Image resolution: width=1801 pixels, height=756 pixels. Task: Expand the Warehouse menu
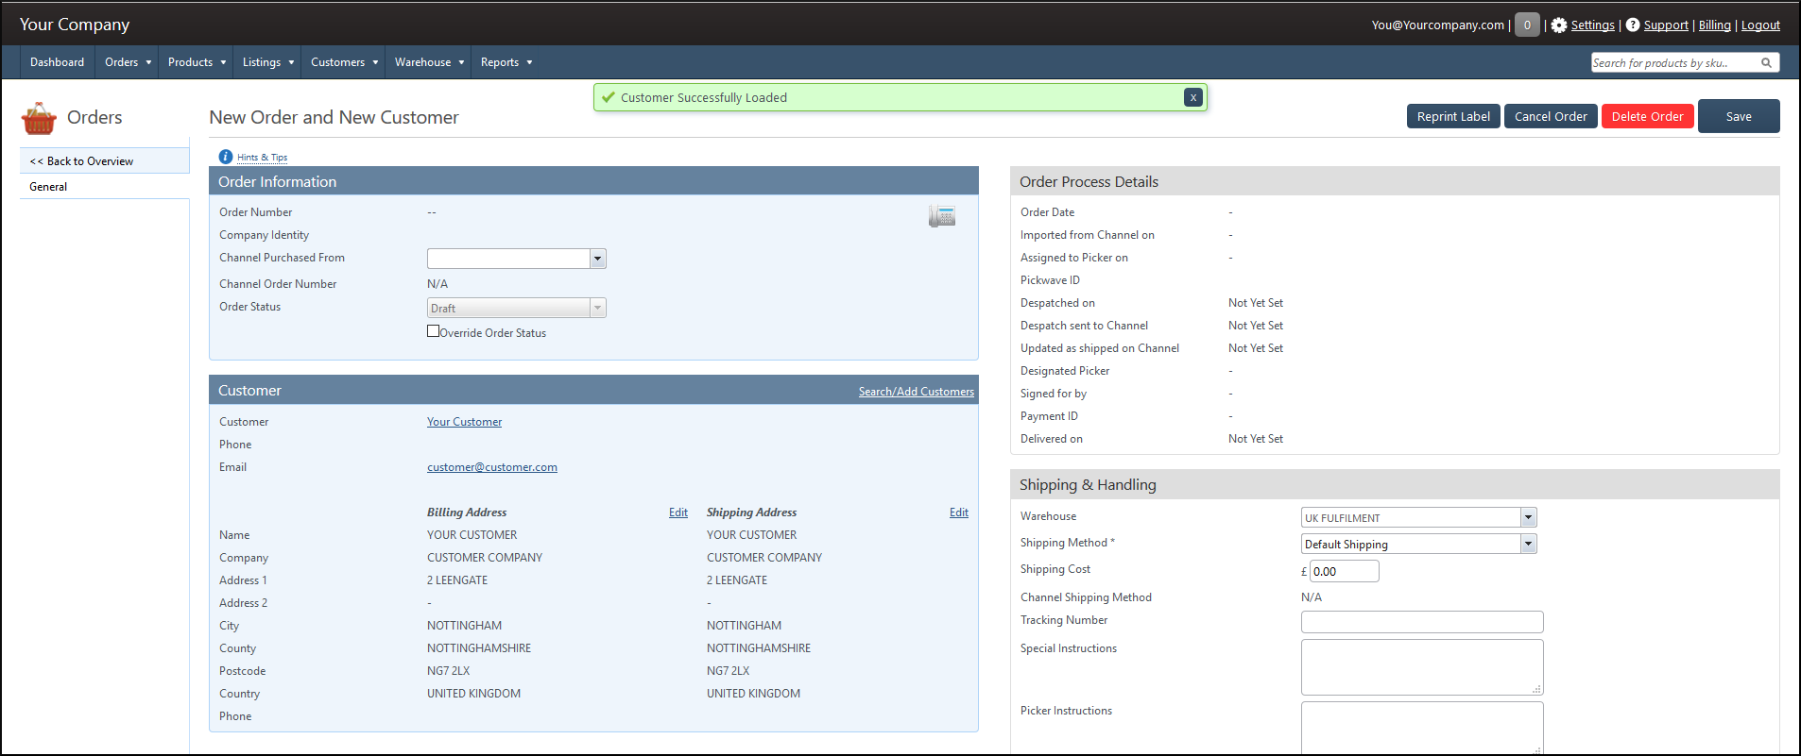coord(429,62)
